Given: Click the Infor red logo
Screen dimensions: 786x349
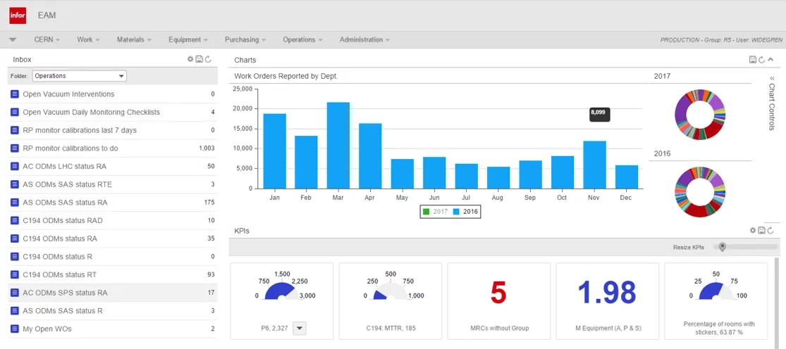Looking at the screenshot, I should tap(18, 15).
